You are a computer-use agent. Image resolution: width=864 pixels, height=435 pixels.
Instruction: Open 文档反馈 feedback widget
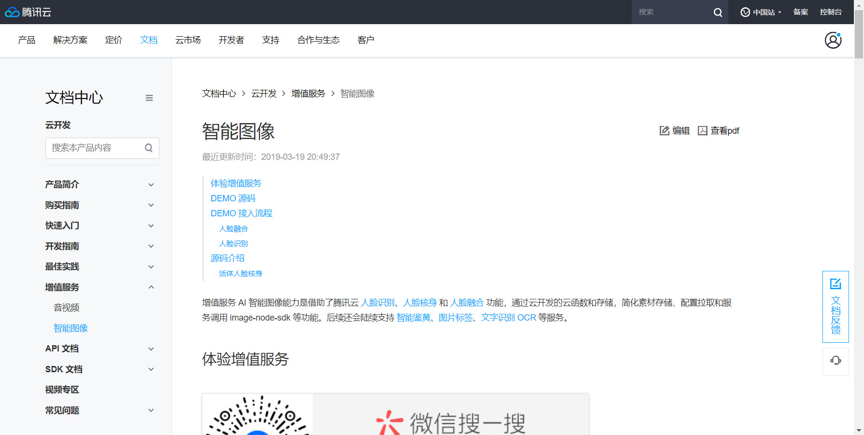coord(836,307)
